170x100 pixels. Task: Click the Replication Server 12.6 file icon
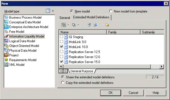pos(66,57)
